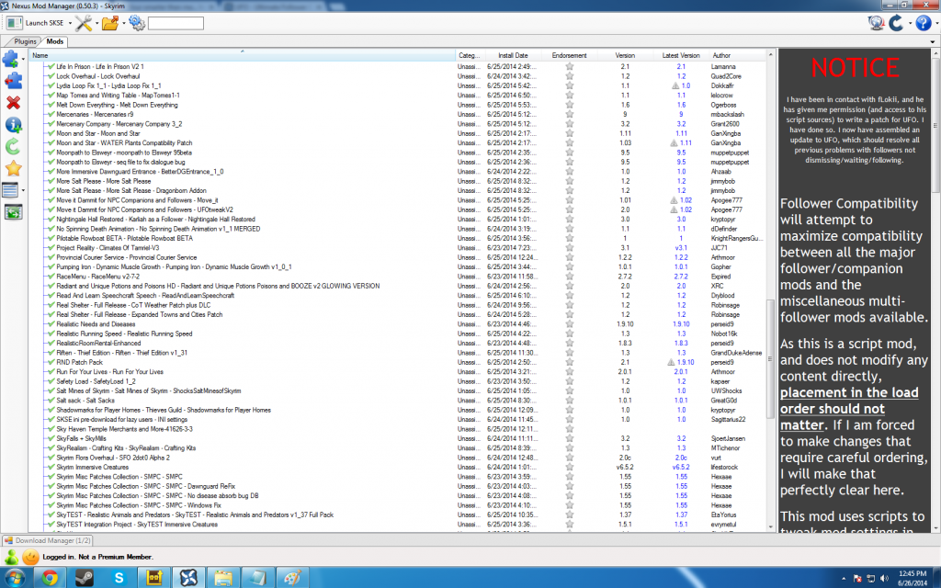The height and width of the screenshot is (588, 941).
Task: Open the gear settings icon in toolbar
Action: [x=136, y=23]
